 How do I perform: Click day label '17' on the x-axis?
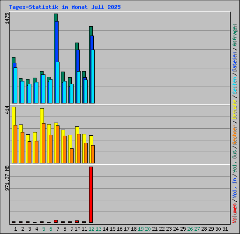coord(127,229)
